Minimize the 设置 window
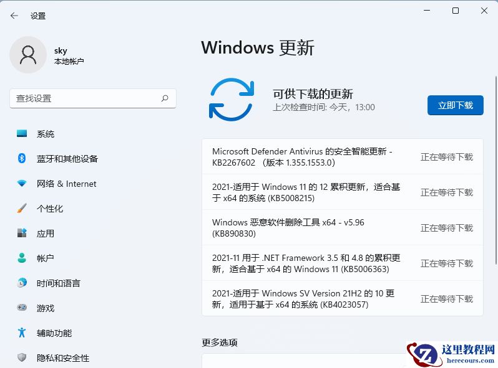The height and width of the screenshot is (368, 498). [x=427, y=11]
